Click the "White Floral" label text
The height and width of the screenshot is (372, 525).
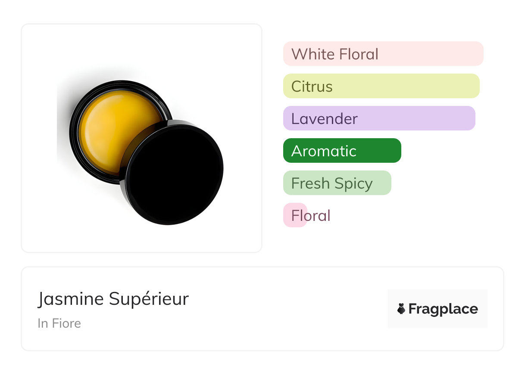click(x=335, y=54)
